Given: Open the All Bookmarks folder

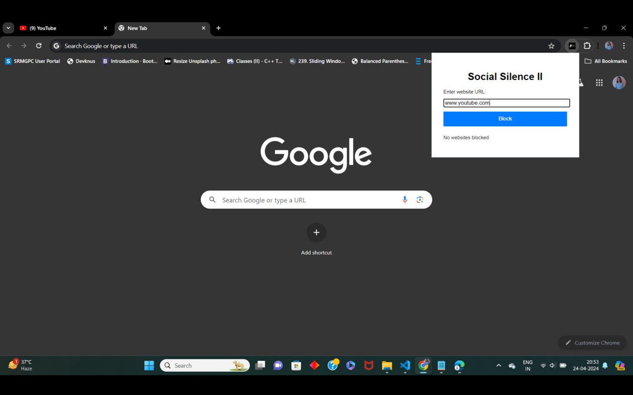Looking at the screenshot, I should [606, 61].
